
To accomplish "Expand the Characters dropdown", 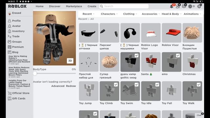I will 109,14.
